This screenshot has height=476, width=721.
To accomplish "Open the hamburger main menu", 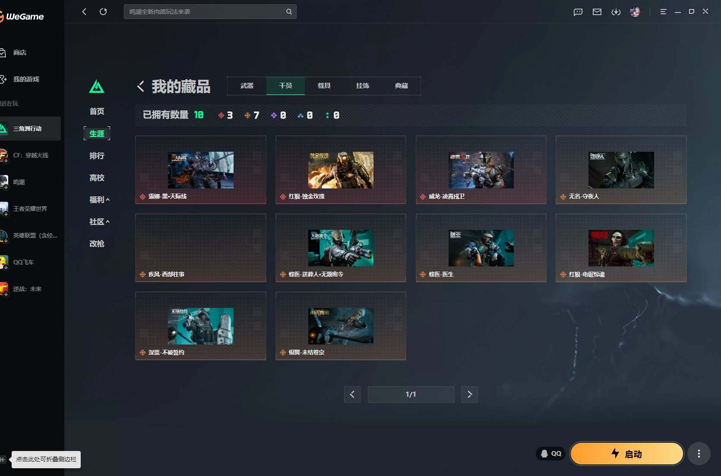I will (663, 12).
